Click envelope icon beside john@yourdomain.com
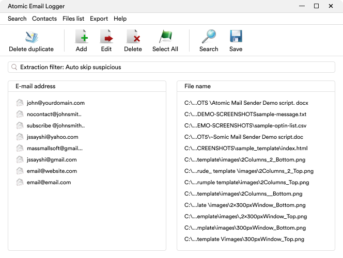This screenshot has height=258, width=343. pos(20,103)
